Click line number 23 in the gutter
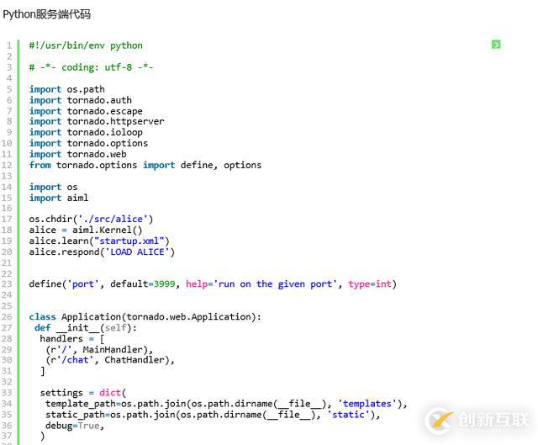This screenshot has width=538, height=445. [7, 284]
